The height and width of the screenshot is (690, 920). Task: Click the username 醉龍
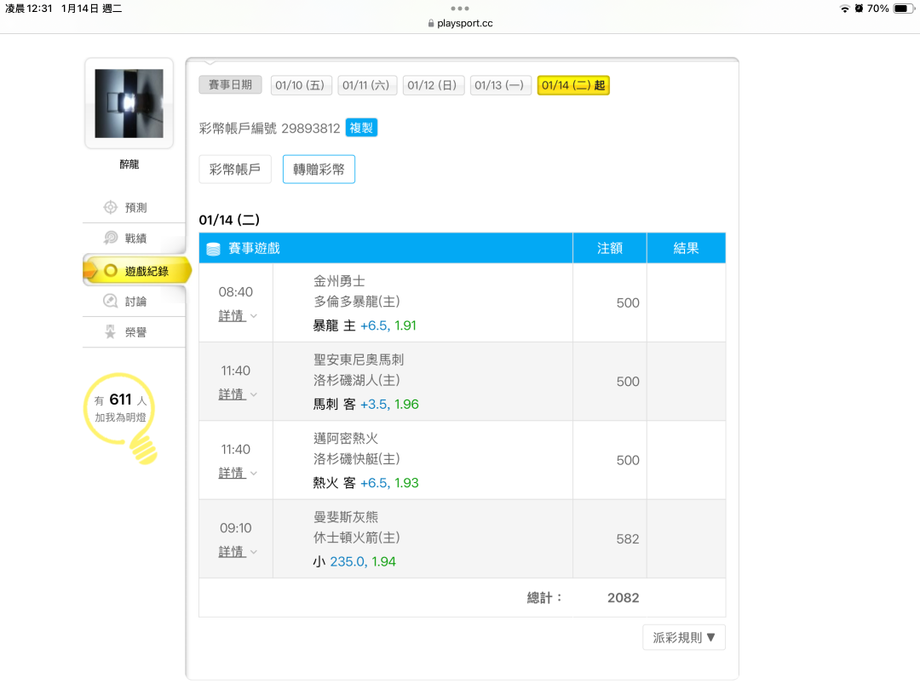click(129, 164)
